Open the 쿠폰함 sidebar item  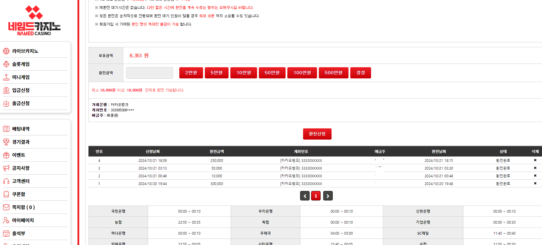[18, 194]
